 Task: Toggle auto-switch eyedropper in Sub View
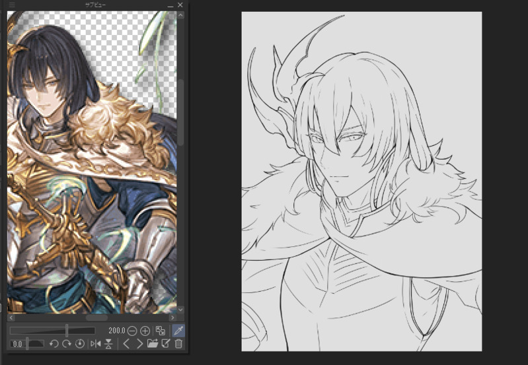[178, 331]
